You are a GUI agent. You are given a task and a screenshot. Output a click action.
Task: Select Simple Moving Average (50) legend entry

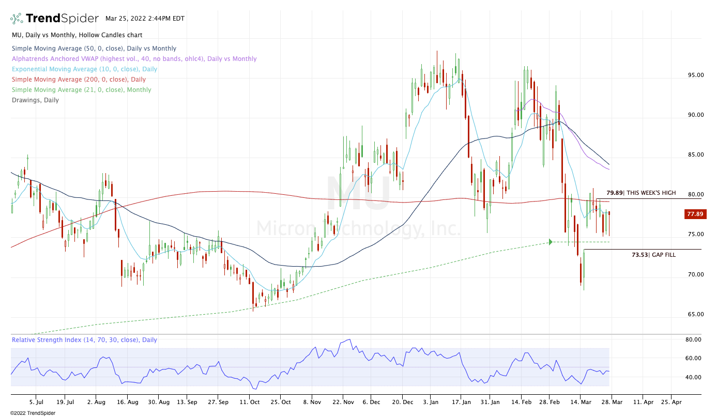pos(94,49)
